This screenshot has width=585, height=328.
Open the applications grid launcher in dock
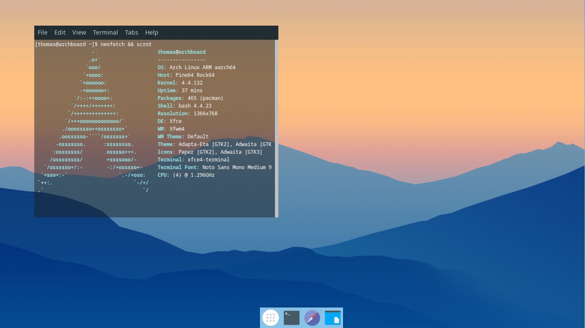271,318
